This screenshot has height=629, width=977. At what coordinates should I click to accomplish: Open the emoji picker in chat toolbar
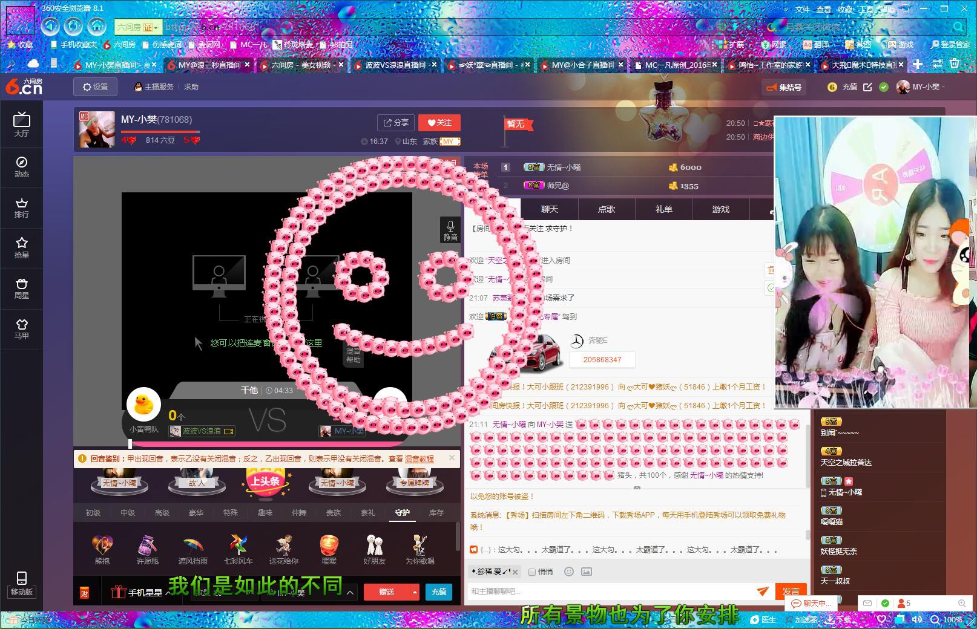click(x=568, y=572)
